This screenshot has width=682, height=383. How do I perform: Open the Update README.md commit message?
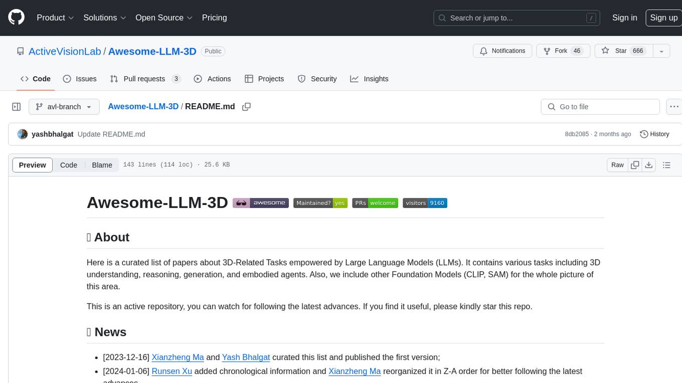click(111, 134)
